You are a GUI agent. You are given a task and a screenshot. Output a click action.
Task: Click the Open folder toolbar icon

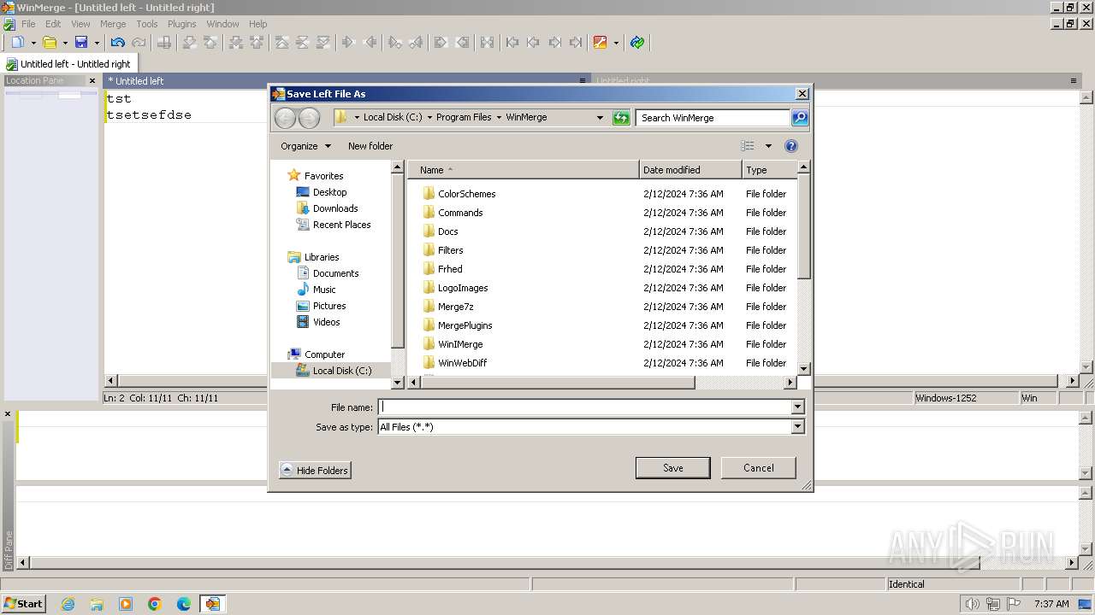50,42
